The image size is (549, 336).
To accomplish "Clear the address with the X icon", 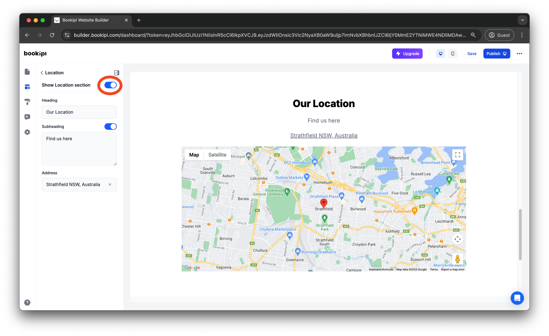I will [110, 184].
